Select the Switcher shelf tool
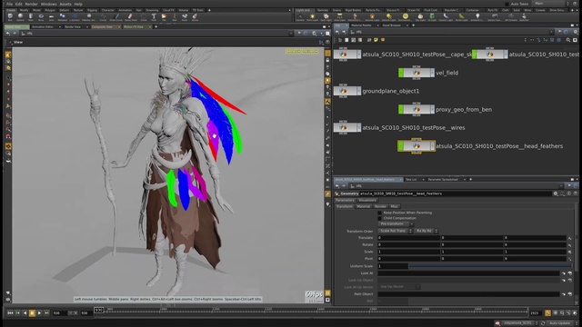This screenshot has height=327, width=582. point(524,16)
